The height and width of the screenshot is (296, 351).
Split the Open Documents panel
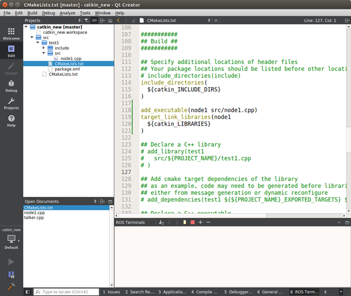pyautogui.click(x=102, y=201)
